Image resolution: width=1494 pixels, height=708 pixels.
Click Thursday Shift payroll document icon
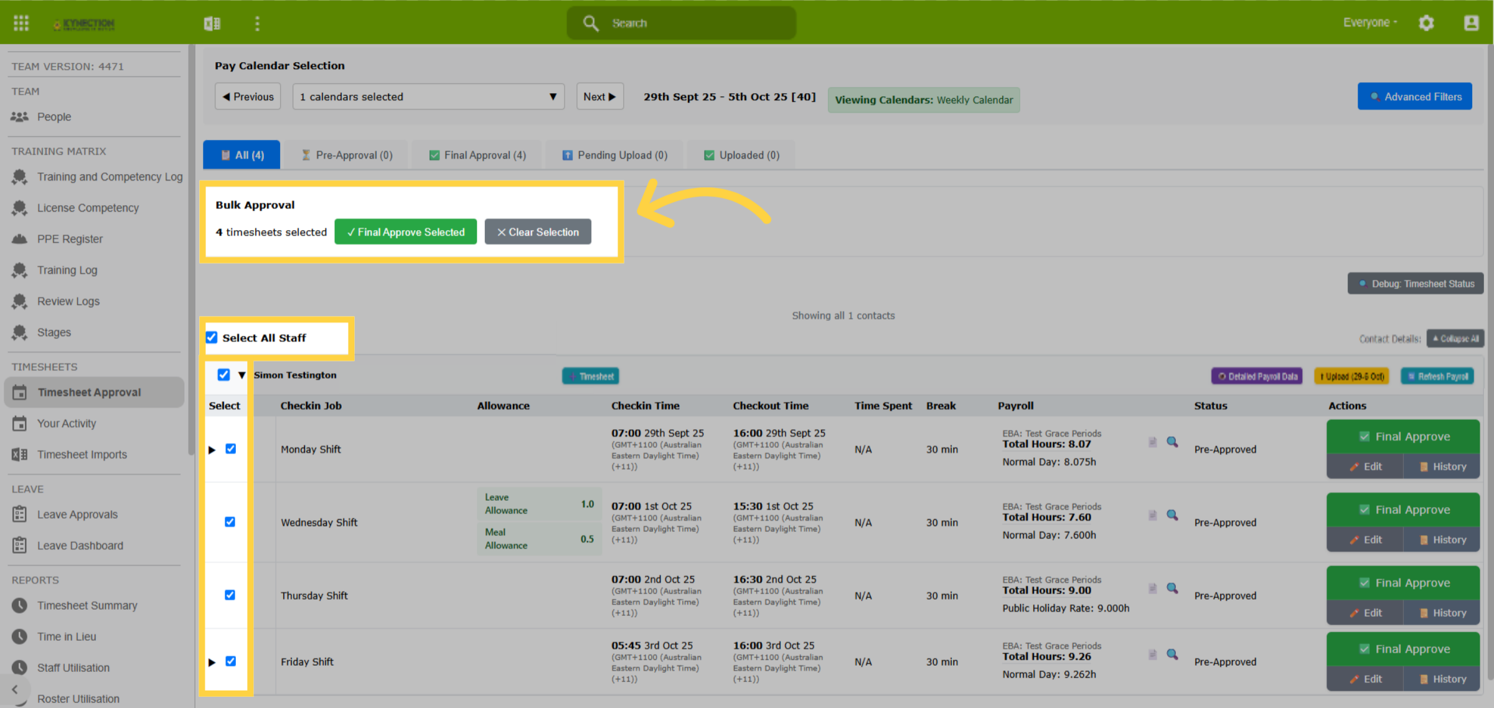[1152, 588]
